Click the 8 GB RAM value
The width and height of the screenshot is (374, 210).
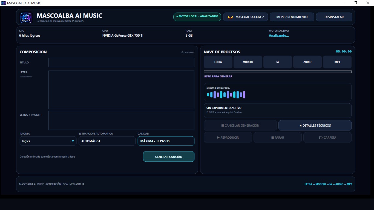pos(189,36)
